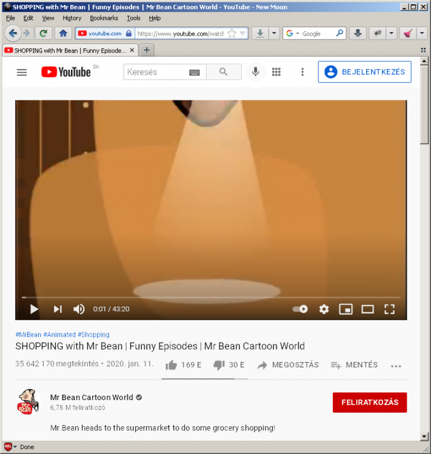431x454 pixels.
Task: Go to YouTube home via logo
Action: pyautogui.click(x=66, y=72)
